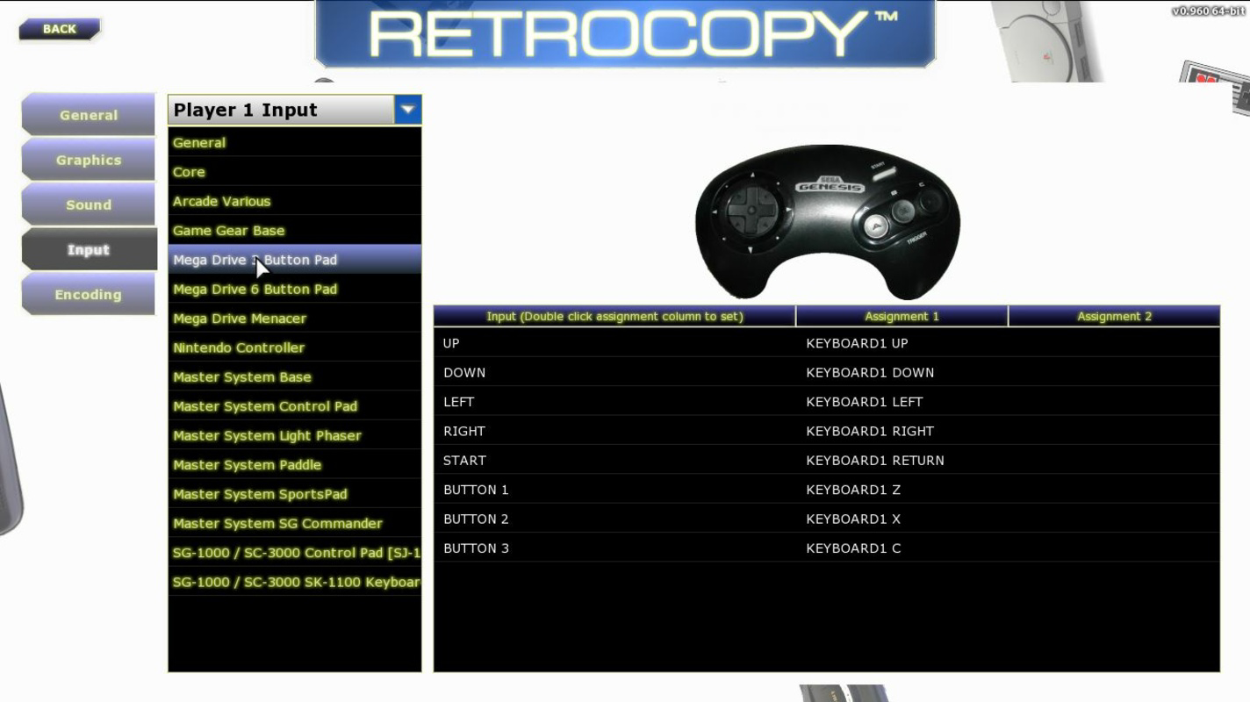The width and height of the screenshot is (1250, 702).
Task: Select the KEYBOARD1 RIGHT assignment cell
Action: coord(902,431)
